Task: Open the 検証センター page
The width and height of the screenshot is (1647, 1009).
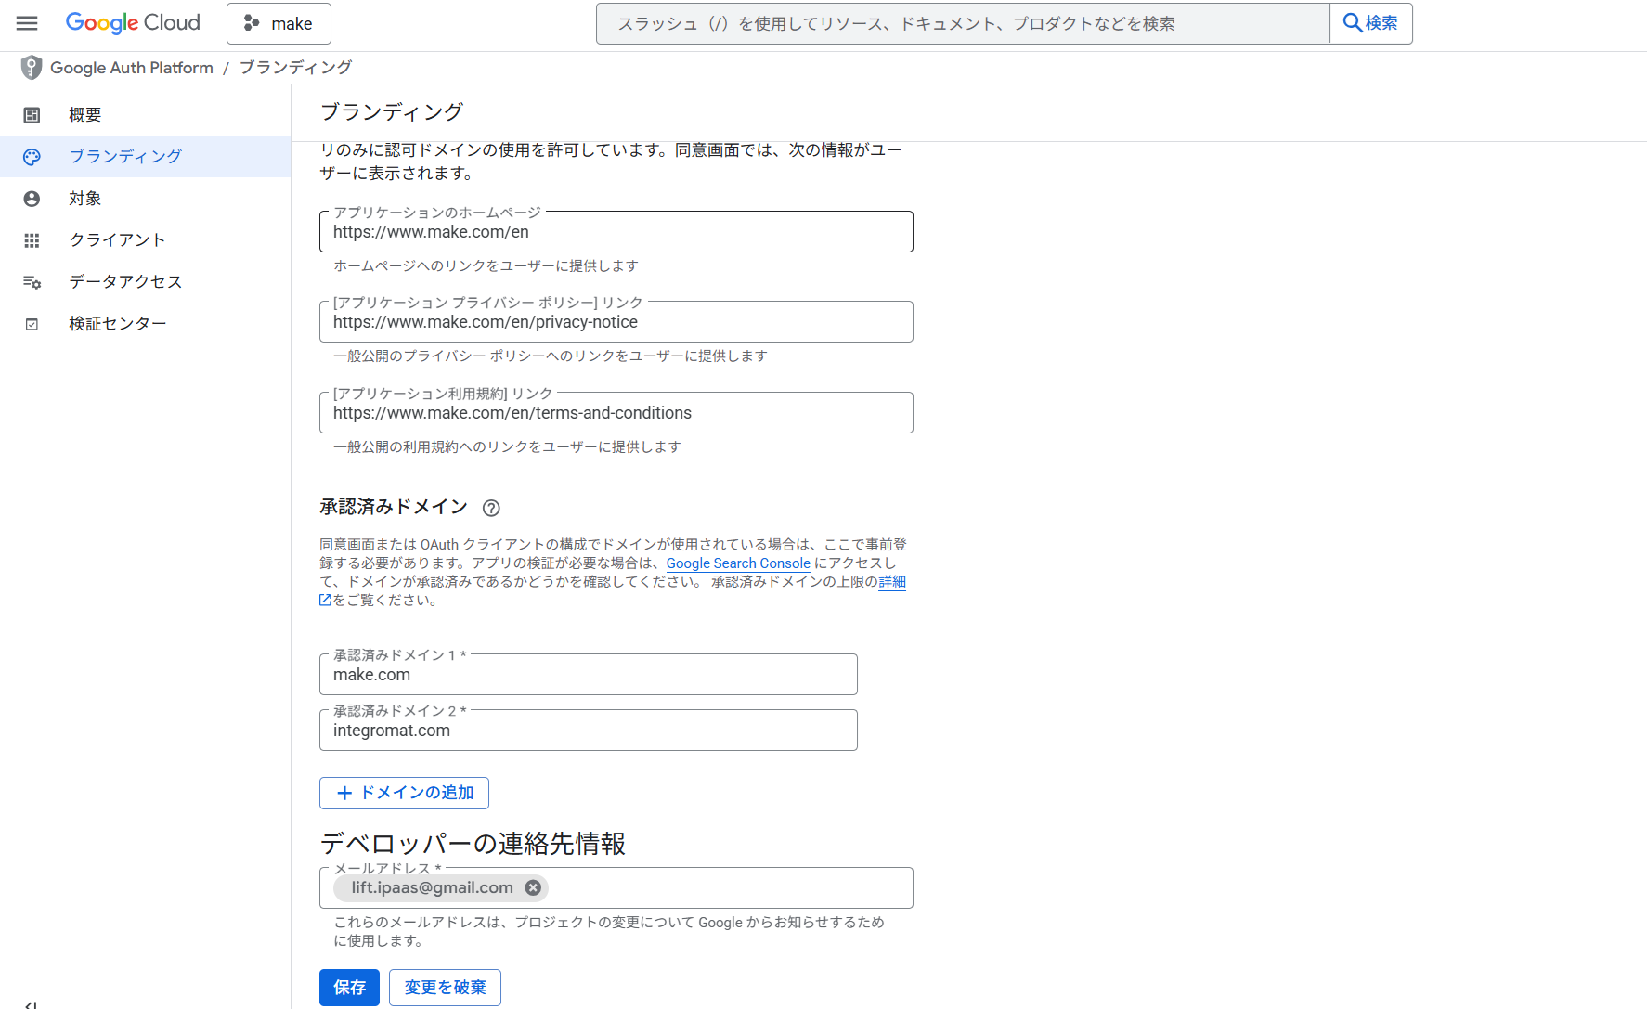Action: click(145, 324)
